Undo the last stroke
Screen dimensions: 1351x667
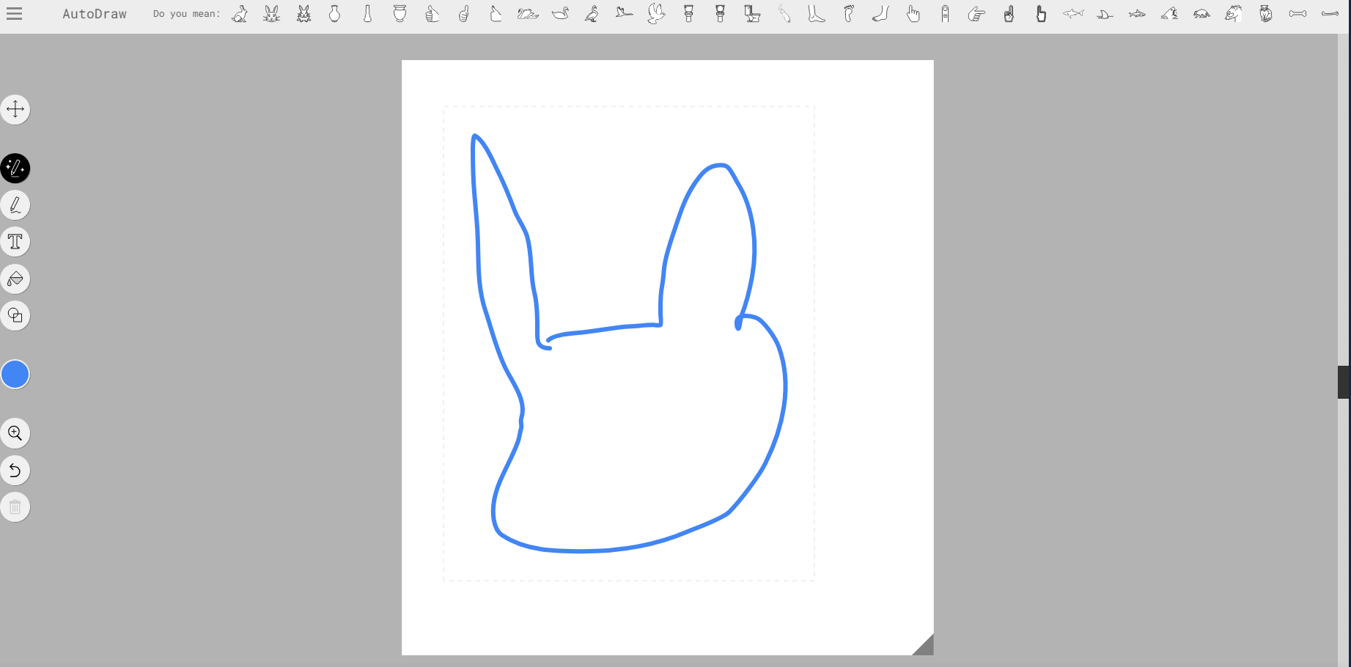coord(15,471)
